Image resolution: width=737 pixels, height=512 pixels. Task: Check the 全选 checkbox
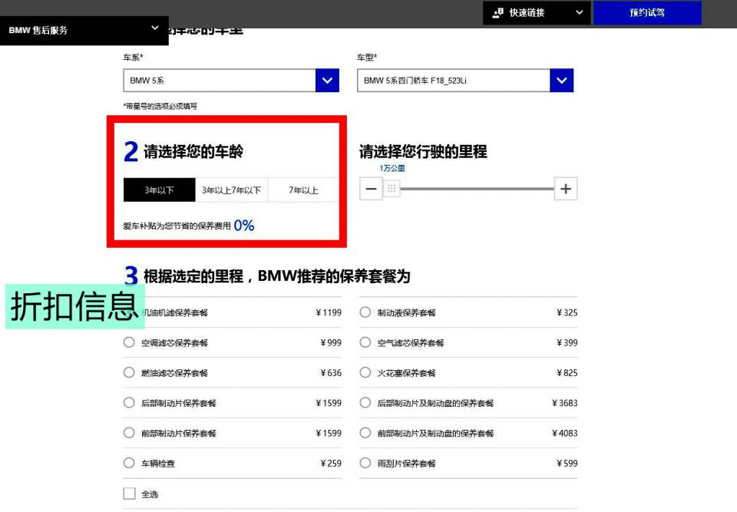129,494
